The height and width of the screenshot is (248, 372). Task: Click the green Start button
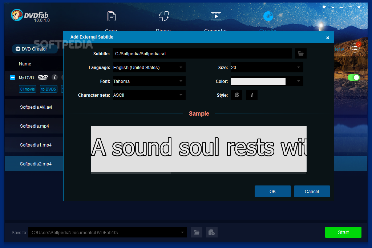tap(343, 232)
